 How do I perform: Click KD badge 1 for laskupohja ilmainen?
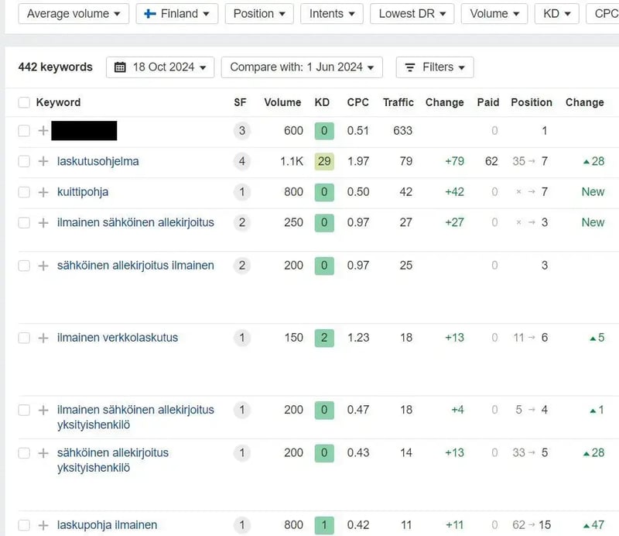click(x=324, y=525)
